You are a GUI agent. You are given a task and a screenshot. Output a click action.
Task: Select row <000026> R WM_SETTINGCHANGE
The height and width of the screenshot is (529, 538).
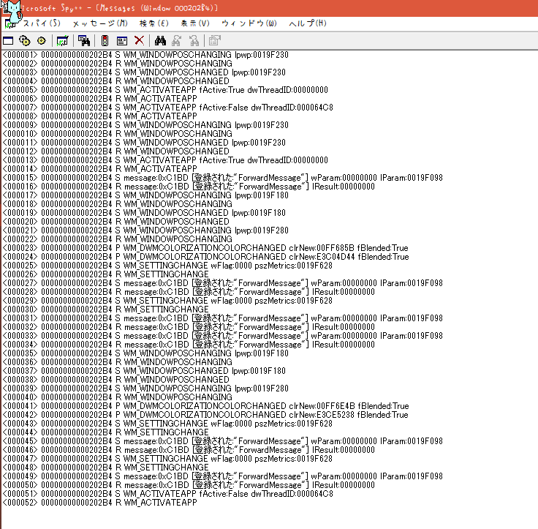106,274
